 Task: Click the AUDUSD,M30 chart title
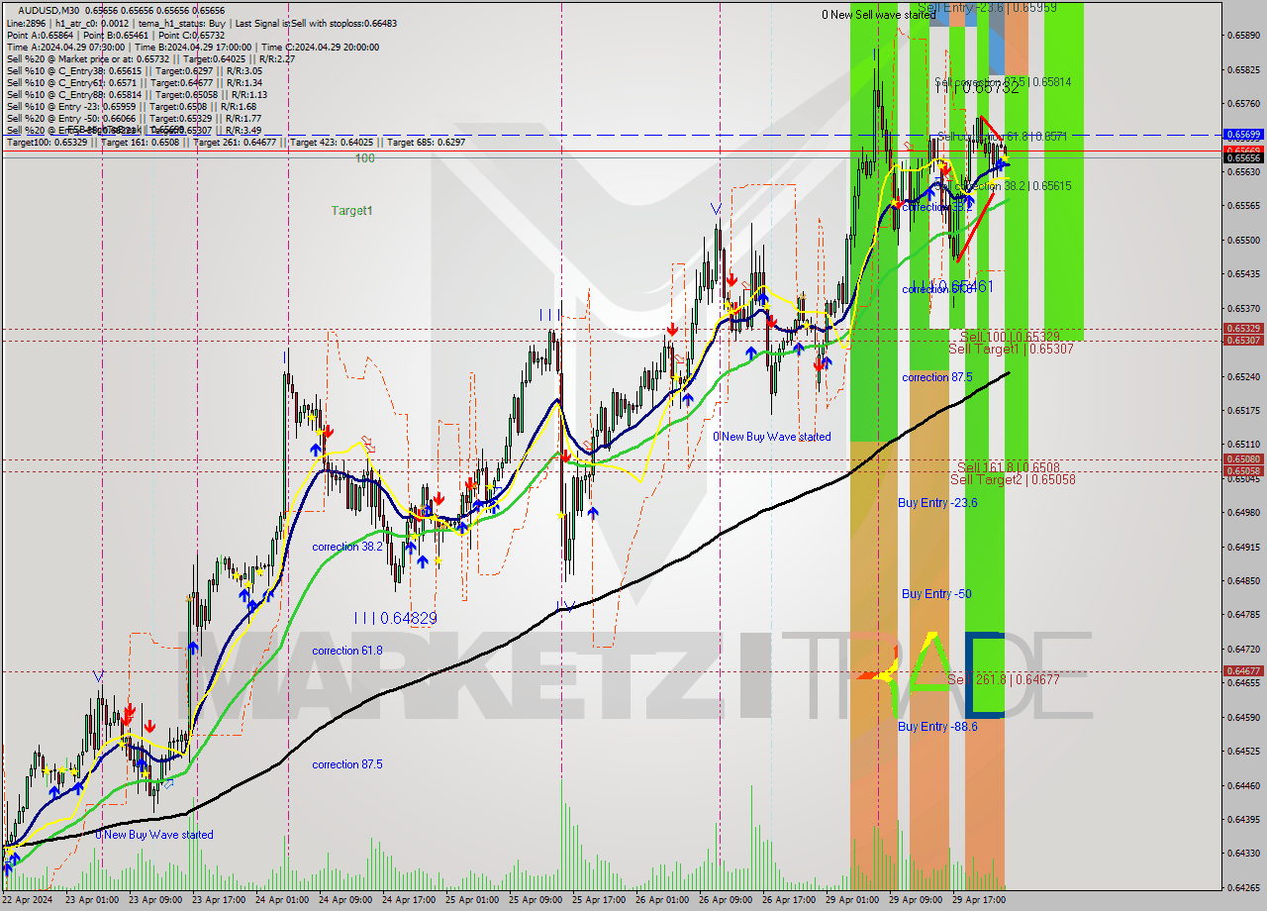(122, 10)
